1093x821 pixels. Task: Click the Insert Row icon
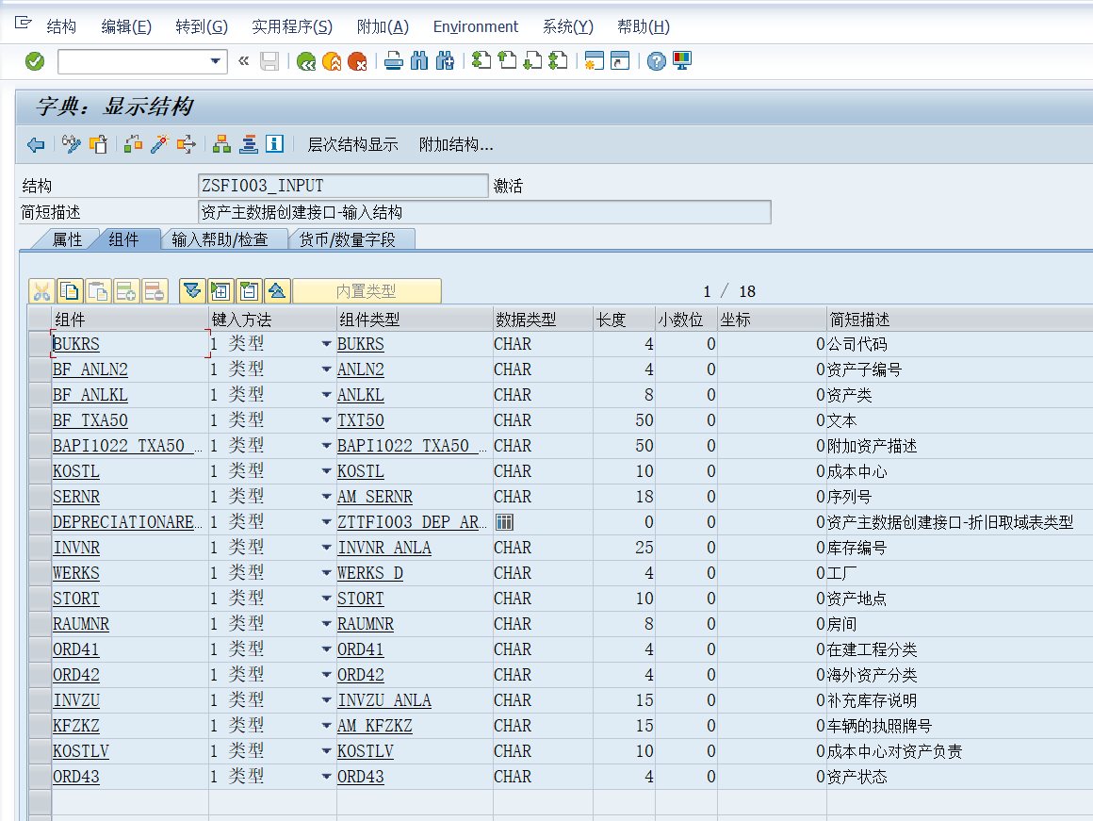[126, 291]
